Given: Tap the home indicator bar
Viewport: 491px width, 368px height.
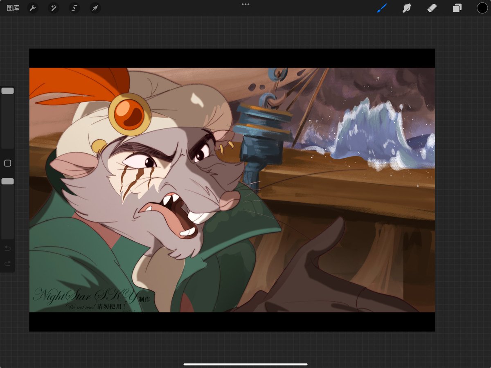Looking at the screenshot, I should (245, 364).
